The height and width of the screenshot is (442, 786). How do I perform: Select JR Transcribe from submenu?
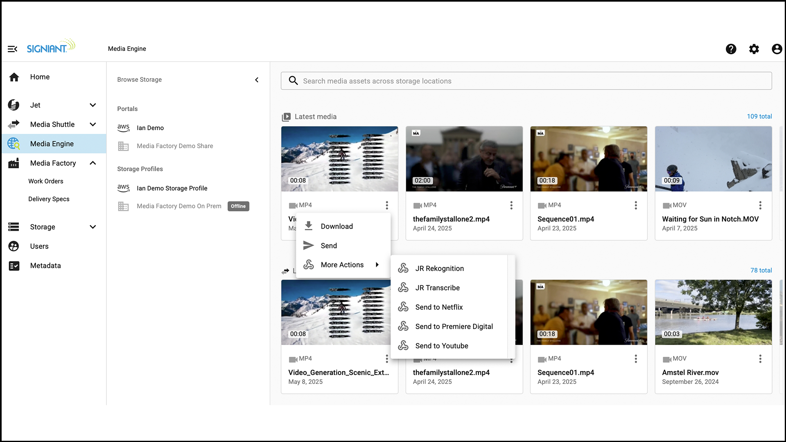point(437,288)
